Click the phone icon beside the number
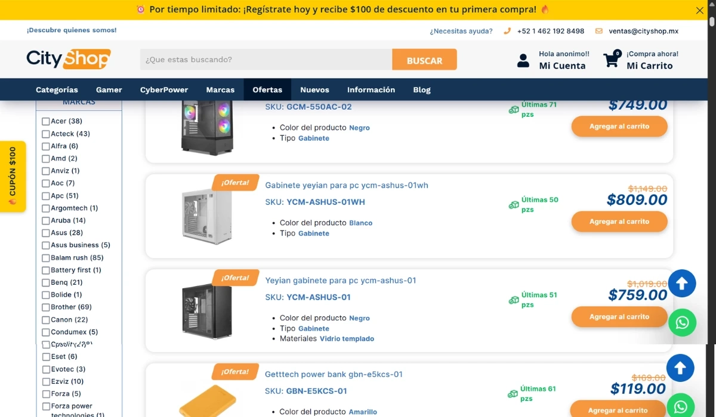Image resolution: width=716 pixels, height=417 pixels. coord(507,31)
